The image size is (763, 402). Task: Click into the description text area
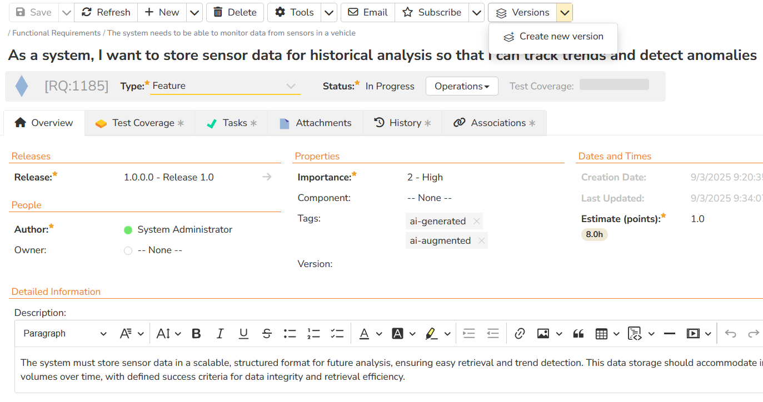pos(333,370)
